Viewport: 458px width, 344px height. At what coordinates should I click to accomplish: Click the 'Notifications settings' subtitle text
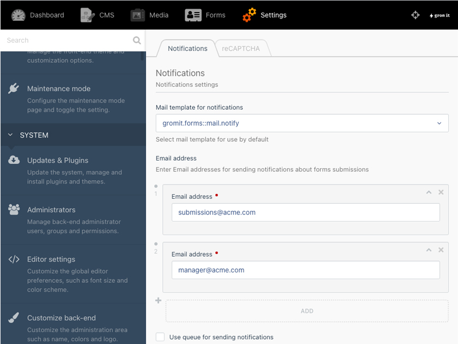pyautogui.click(x=187, y=85)
